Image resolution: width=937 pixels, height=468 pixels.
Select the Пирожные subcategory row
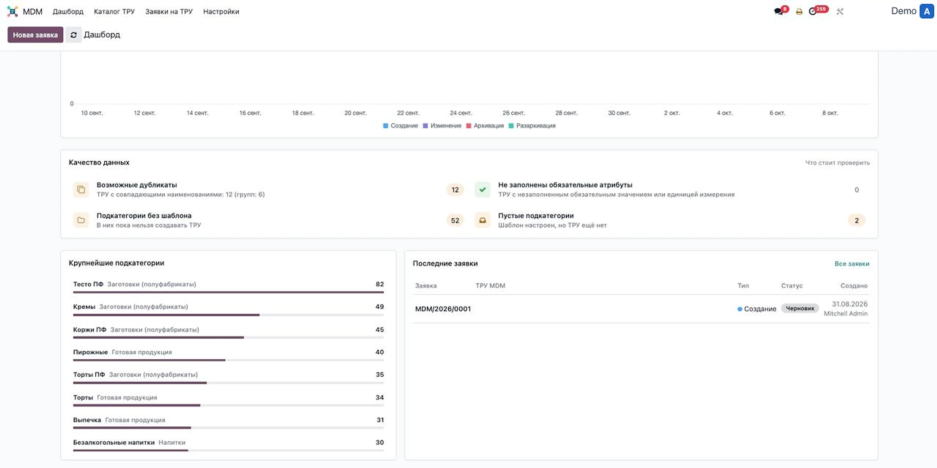228,355
